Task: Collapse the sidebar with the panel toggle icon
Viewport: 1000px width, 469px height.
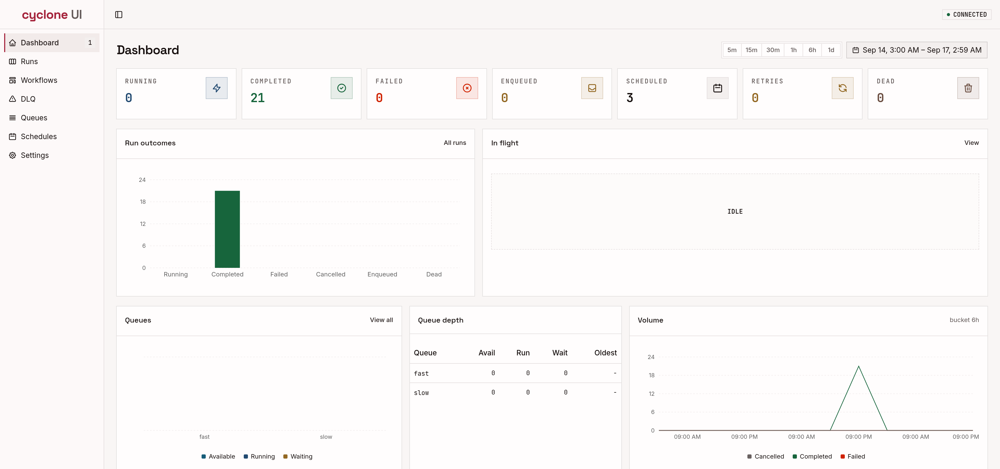Action: pyautogui.click(x=119, y=15)
